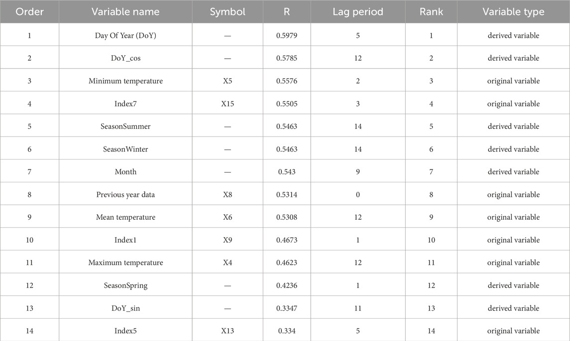
Task: Click the 'Lag period' column header
Action: (358, 12)
